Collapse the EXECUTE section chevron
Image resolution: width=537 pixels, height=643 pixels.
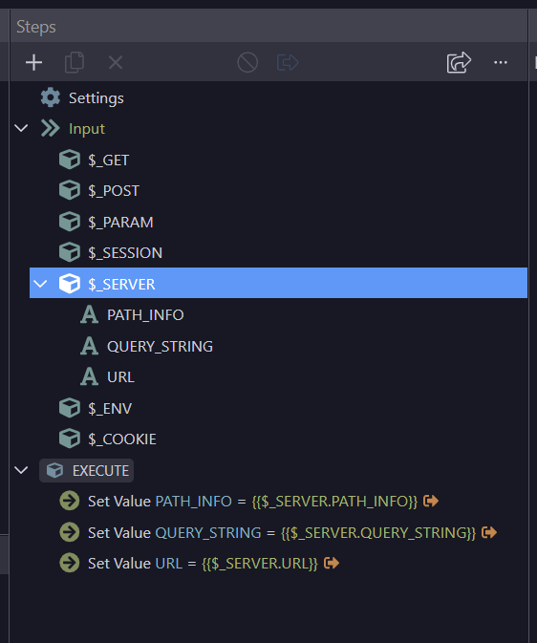point(21,470)
